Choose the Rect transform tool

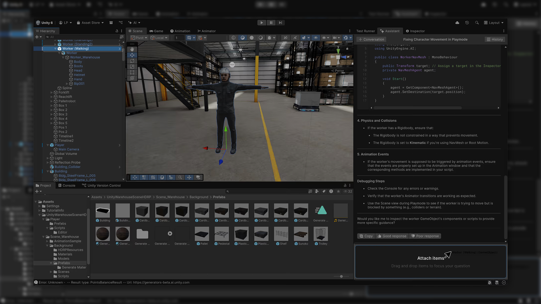tap(132, 72)
